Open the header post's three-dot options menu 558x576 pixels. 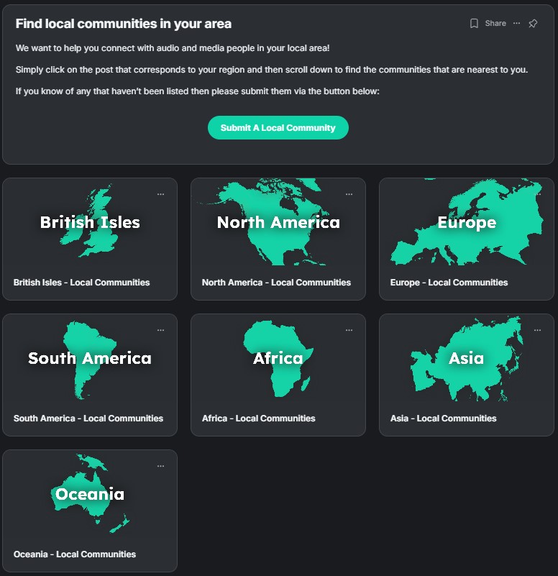[x=516, y=24]
